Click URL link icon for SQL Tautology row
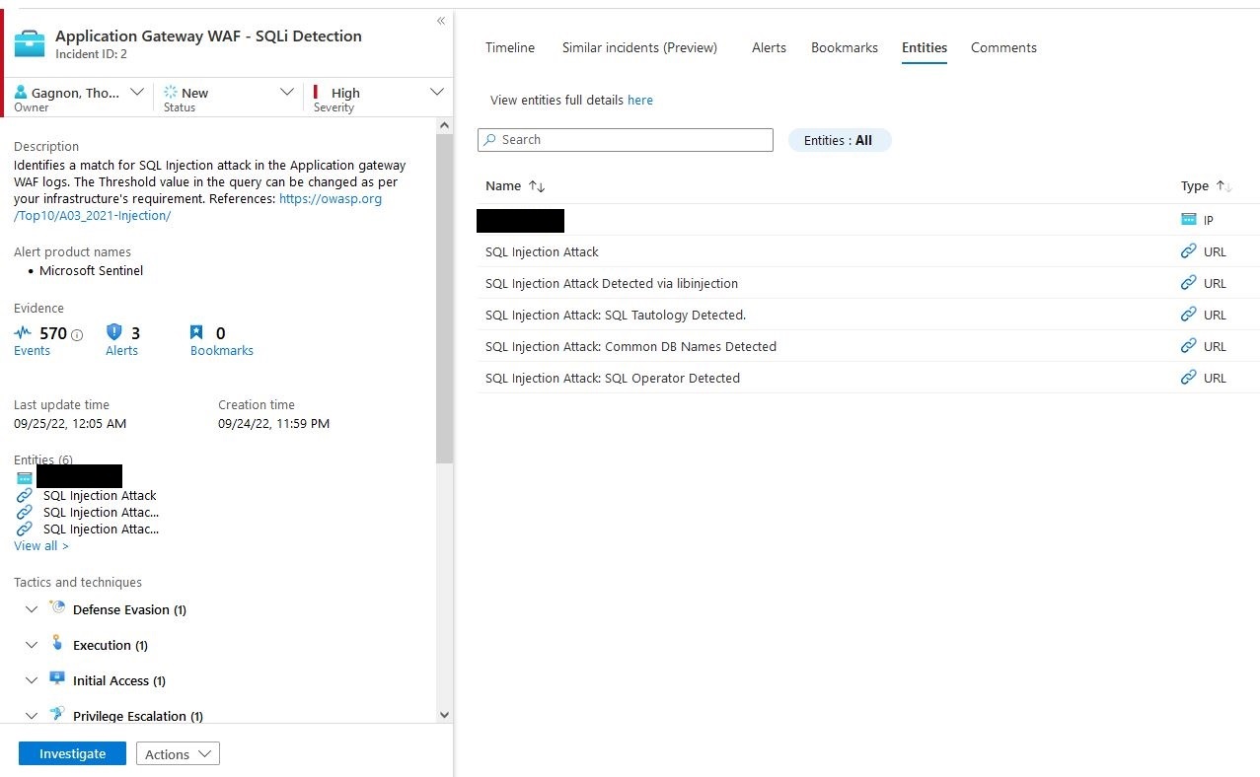 1188,315
